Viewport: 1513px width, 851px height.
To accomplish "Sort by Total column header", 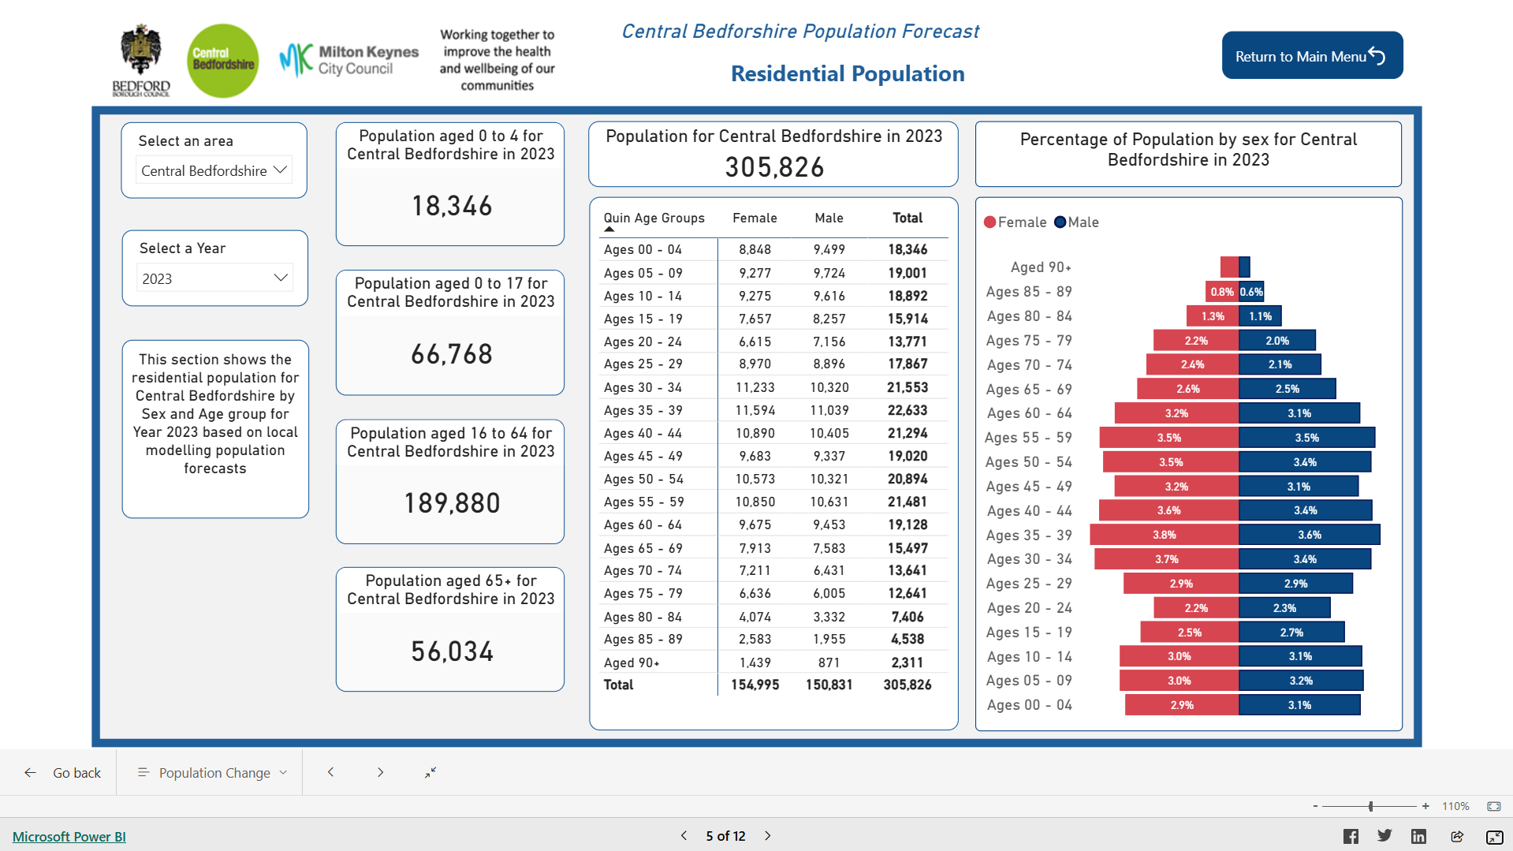I will pyautogui.click(x=907, y=218).
